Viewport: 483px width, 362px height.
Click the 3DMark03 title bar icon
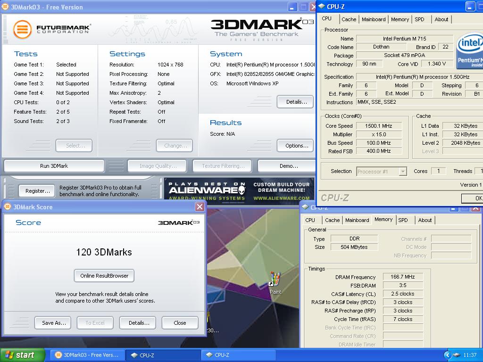click(x=5, y=7)
